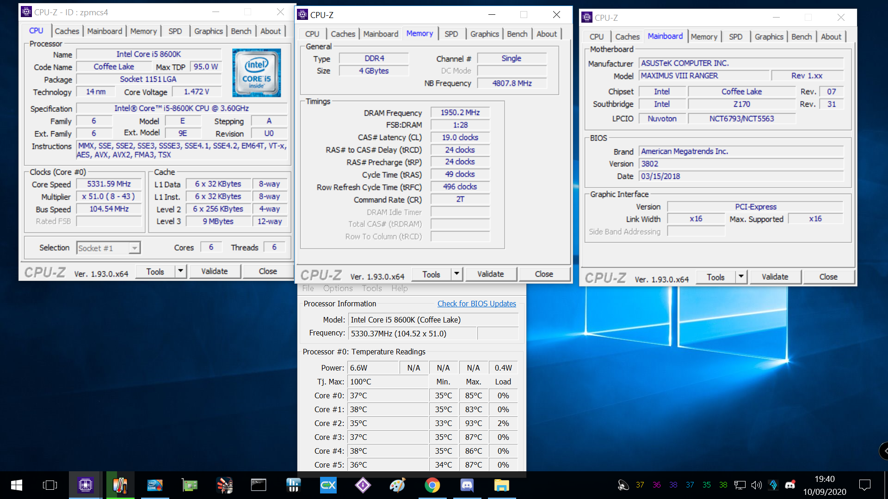Viewport: 888px width, 499px height.
Task: Activate the CPU-Z taskbar icon
Action: pos(86,485)
